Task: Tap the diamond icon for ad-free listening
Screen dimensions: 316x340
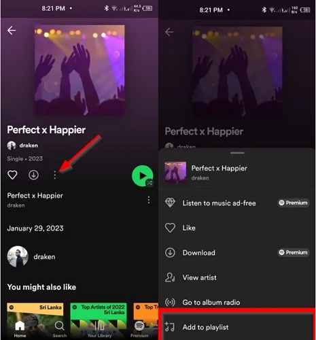Action: coord(170,203)
